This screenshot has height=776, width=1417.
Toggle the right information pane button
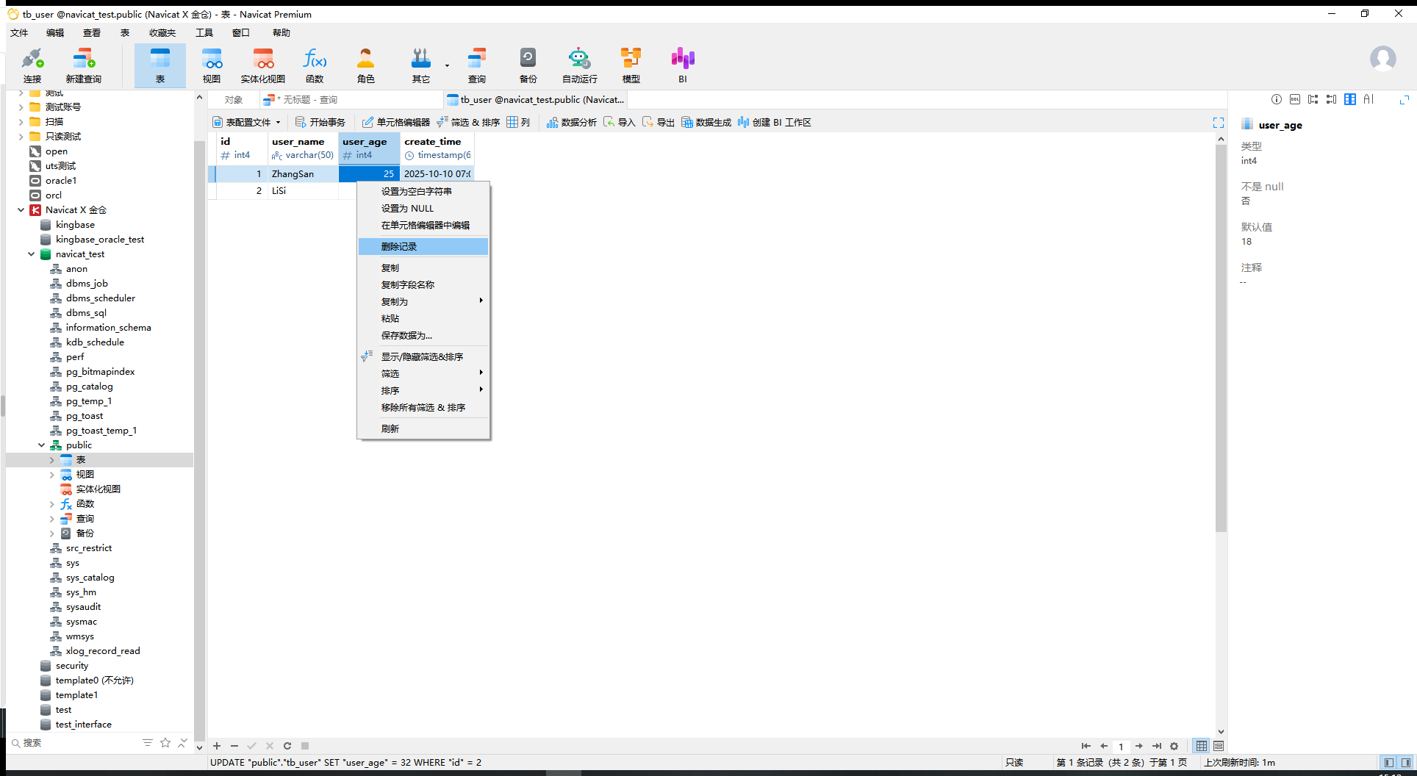(x=1405, y=763)
